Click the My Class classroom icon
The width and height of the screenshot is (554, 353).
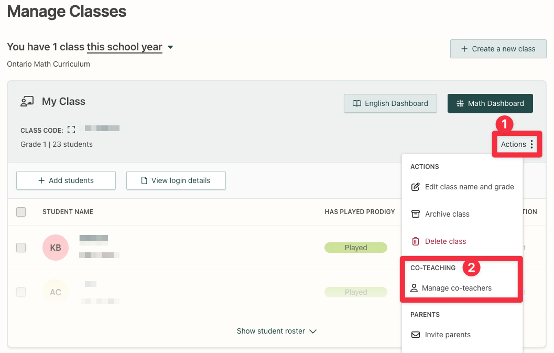click(x=27, y=102)
